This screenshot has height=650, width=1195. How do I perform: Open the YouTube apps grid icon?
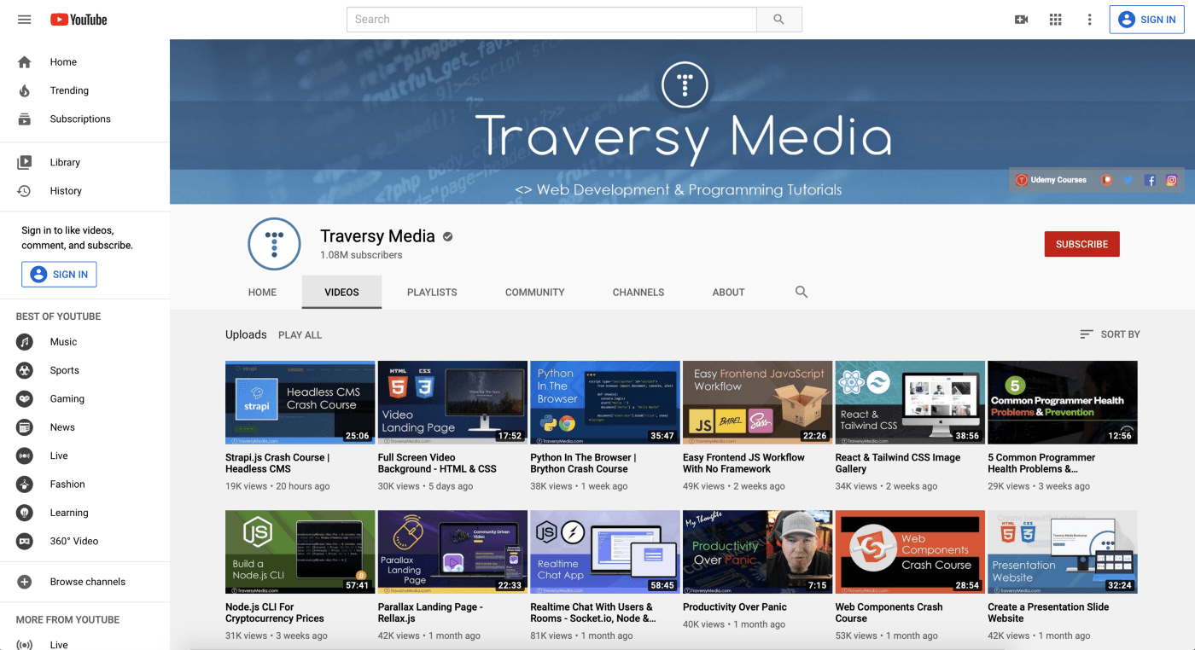pyautogui.click(x=1055, y=20)
